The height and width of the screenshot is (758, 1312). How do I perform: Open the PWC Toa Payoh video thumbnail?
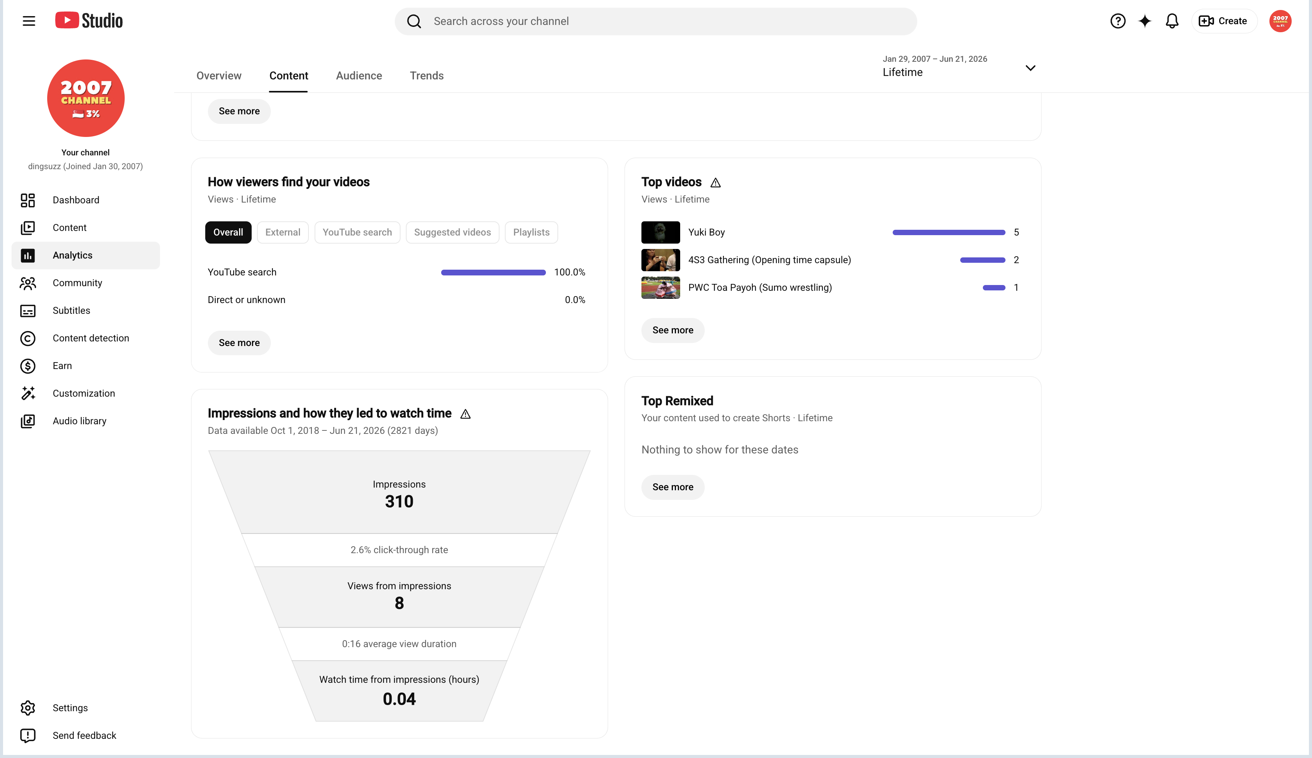[660, 287]
